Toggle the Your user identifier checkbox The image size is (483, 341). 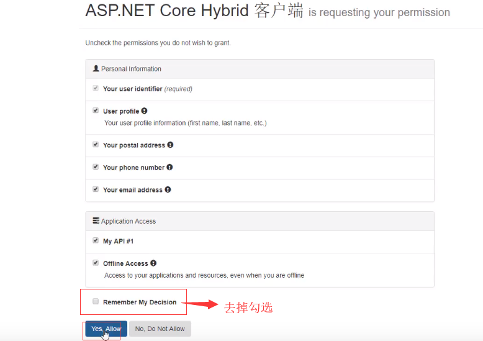click(x=96, y=88)
